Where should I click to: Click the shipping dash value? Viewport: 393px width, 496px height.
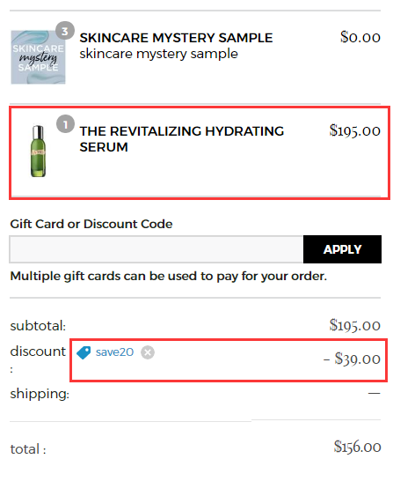(374, 393)
